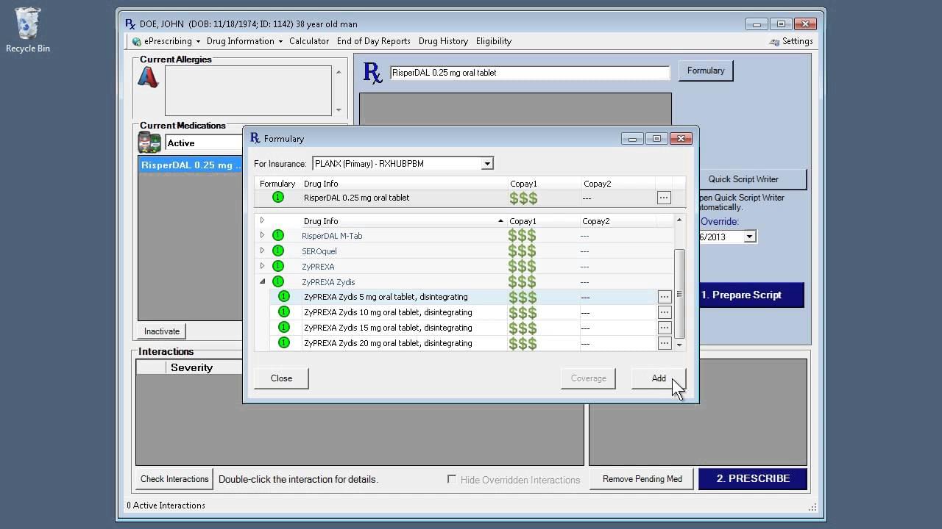Click the ellipsis button for ZyPREXA Zydis 20 mg
The height and width of the screenshot is (529, 942).
(x=664, y=343)
